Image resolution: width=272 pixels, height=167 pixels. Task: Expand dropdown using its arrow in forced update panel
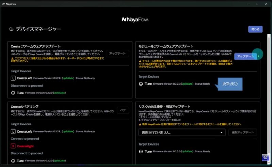tap(221, 132)
